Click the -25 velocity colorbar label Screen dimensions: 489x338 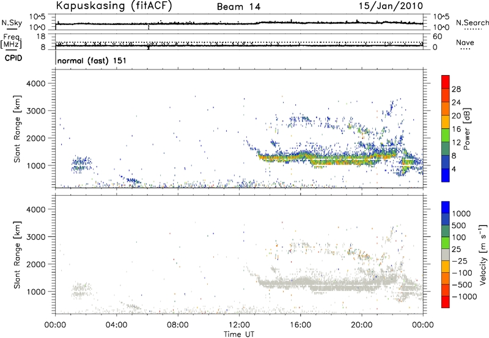(461, 261)
